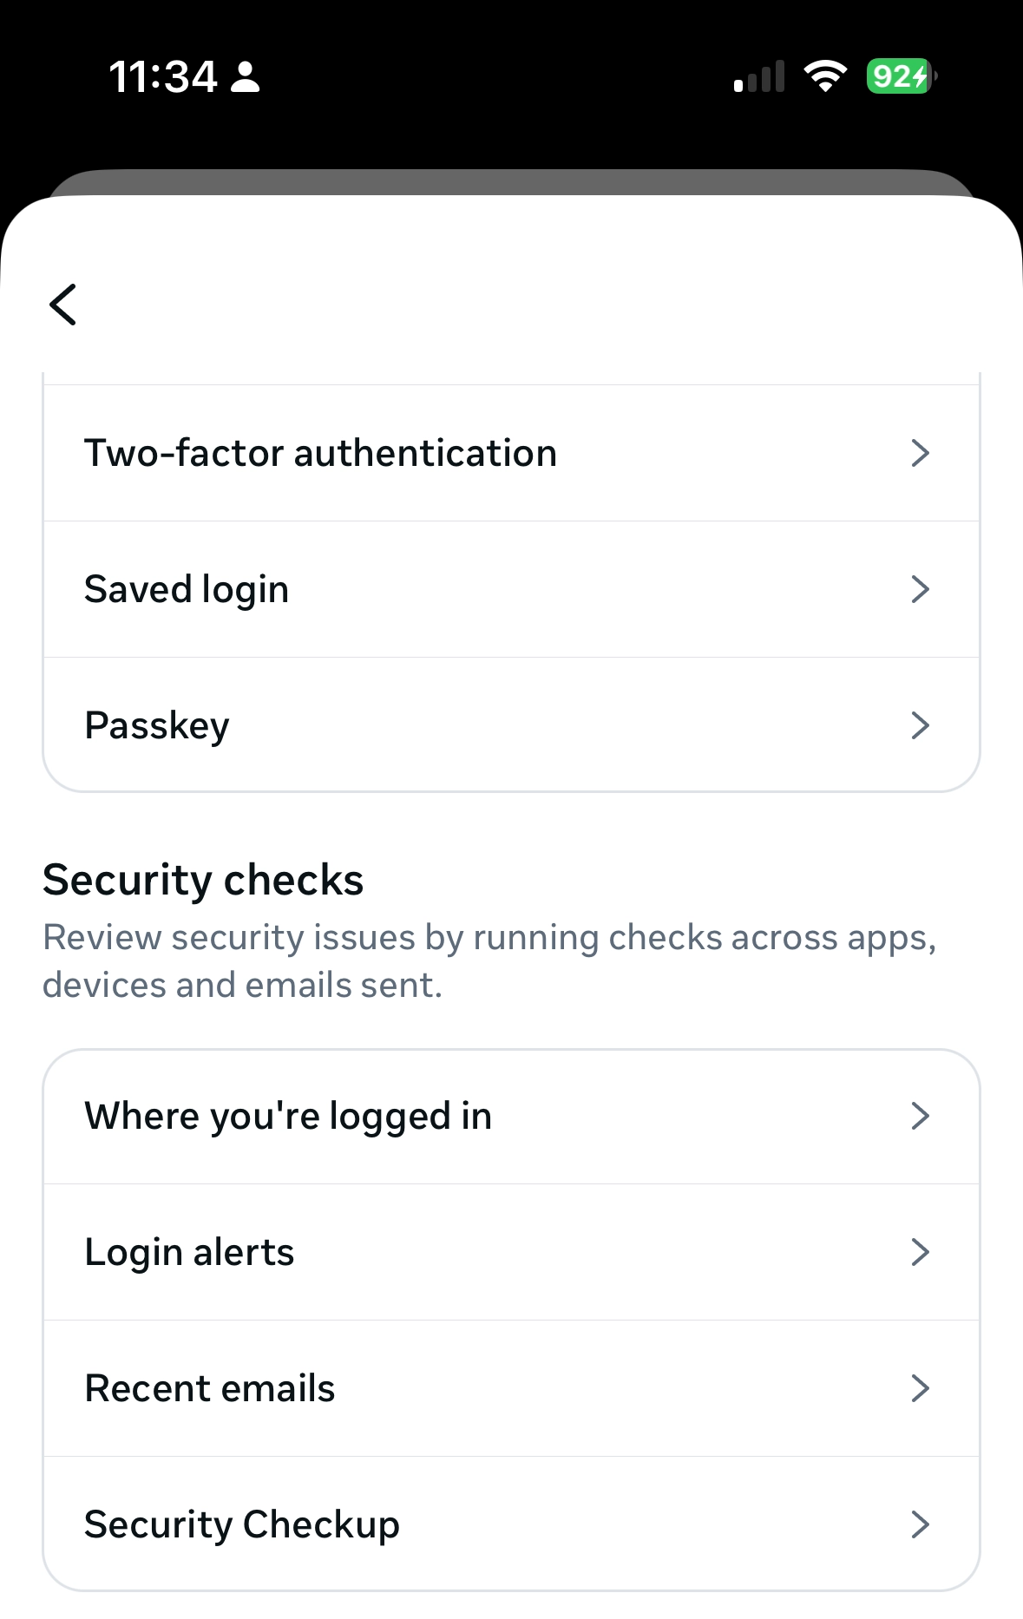Tap the person icon beside the clock

coord(246,76)
